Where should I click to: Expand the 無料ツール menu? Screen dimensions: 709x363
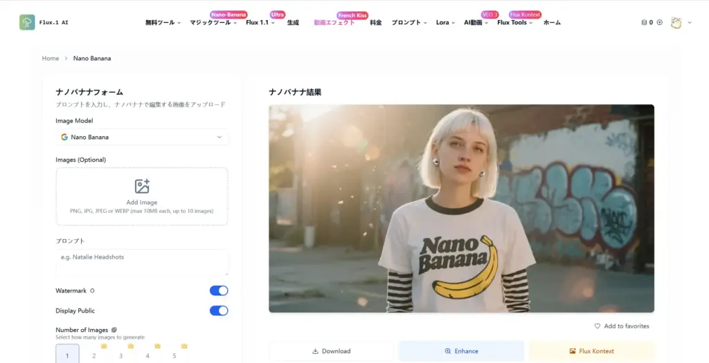tap(163, 23)
